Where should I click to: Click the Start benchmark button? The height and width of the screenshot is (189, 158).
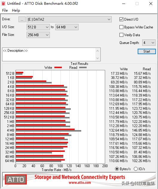[x=147, y=51]
